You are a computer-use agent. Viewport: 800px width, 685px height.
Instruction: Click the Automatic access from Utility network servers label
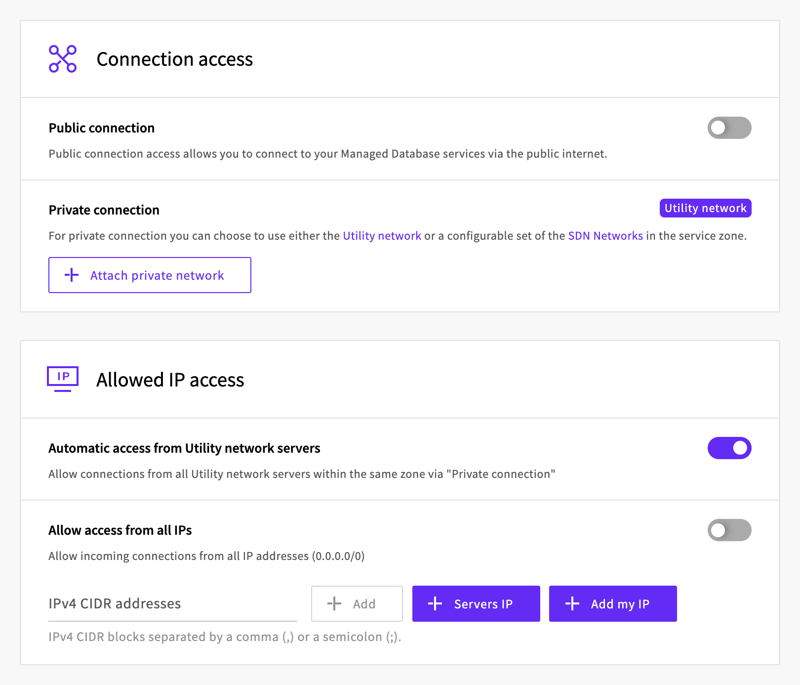pyautogui.click(x=184, y=448)
